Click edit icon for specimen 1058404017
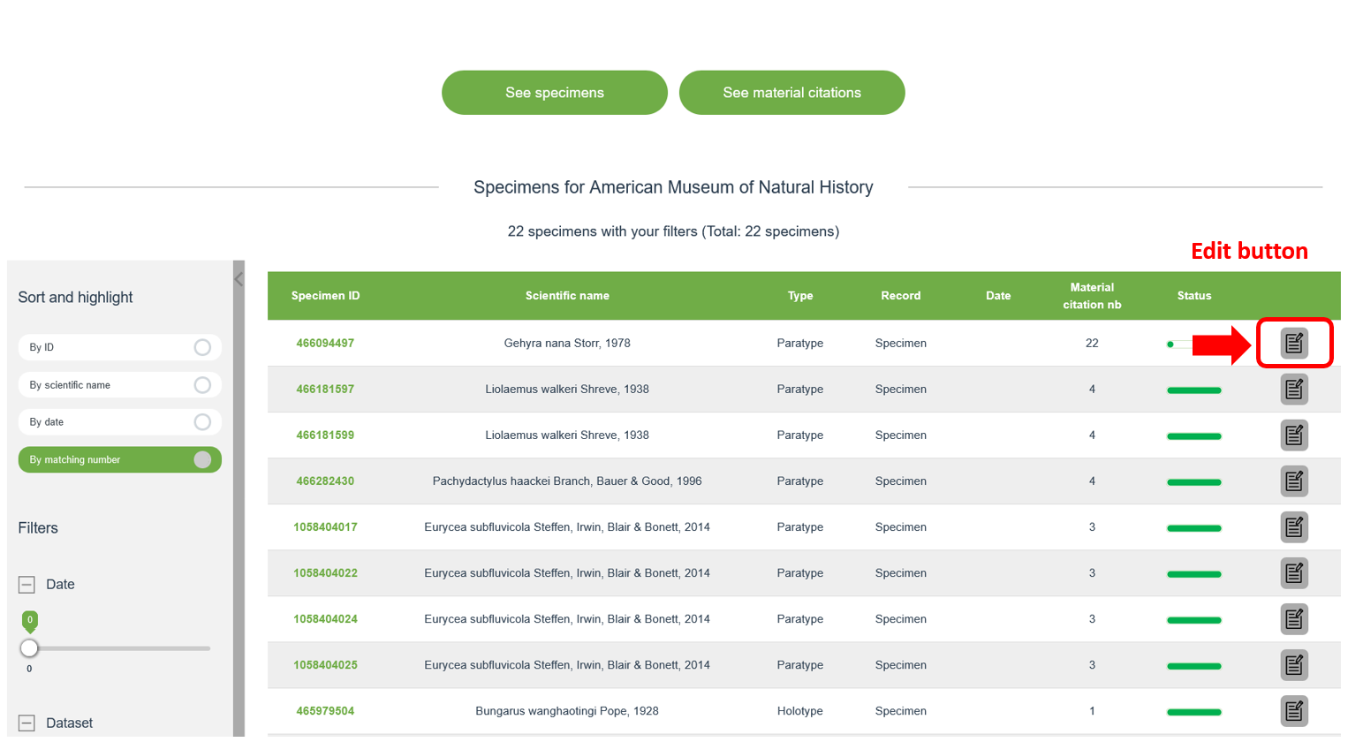The height and width of the screenshot is (742, 1348). pyautogui.click(x=1294, y=526)
